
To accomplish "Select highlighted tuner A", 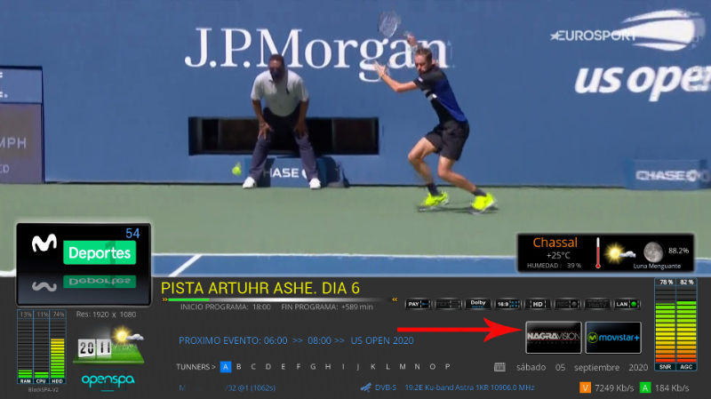I will 226,367.
